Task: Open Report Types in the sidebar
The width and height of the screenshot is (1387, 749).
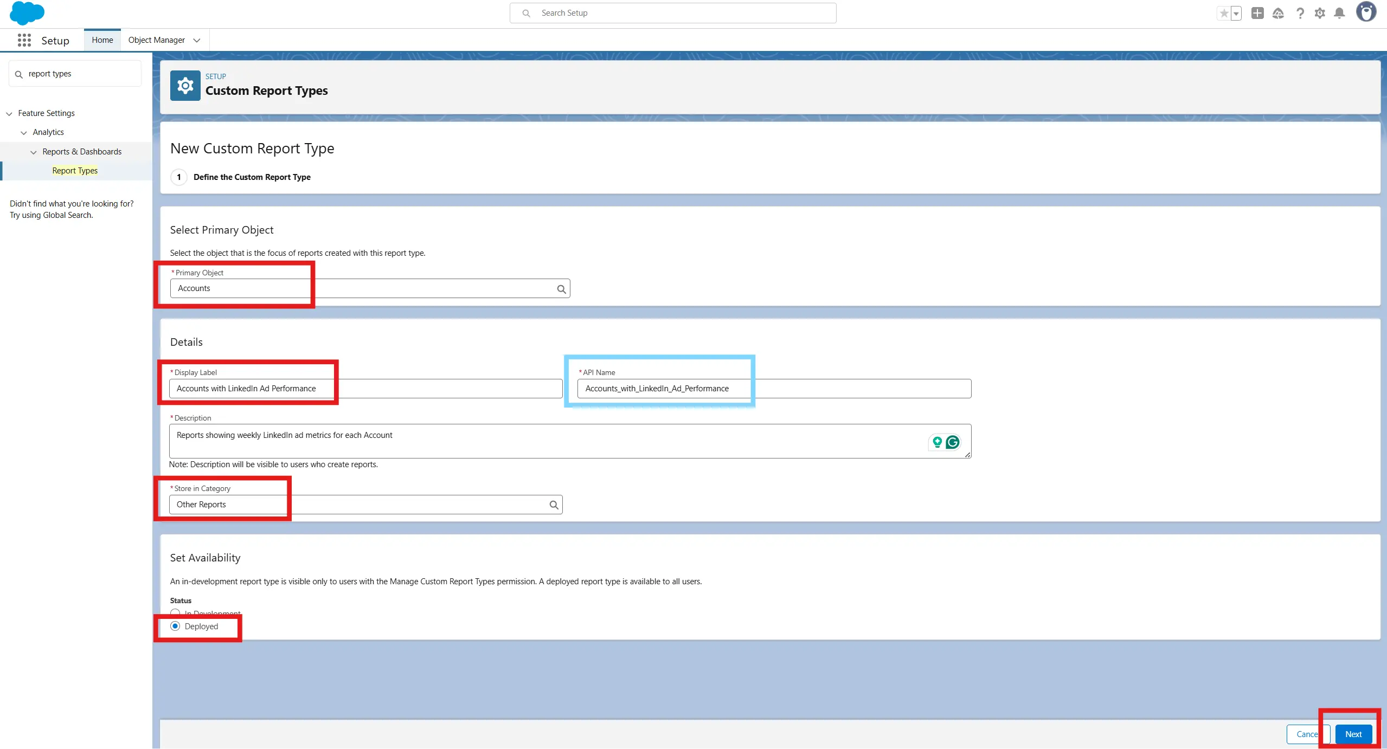Action: coord(75,171)
